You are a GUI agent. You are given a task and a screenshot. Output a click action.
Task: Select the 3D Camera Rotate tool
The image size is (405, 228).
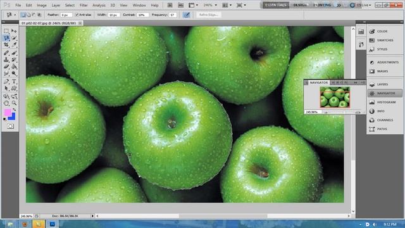[x=14, y=97]
